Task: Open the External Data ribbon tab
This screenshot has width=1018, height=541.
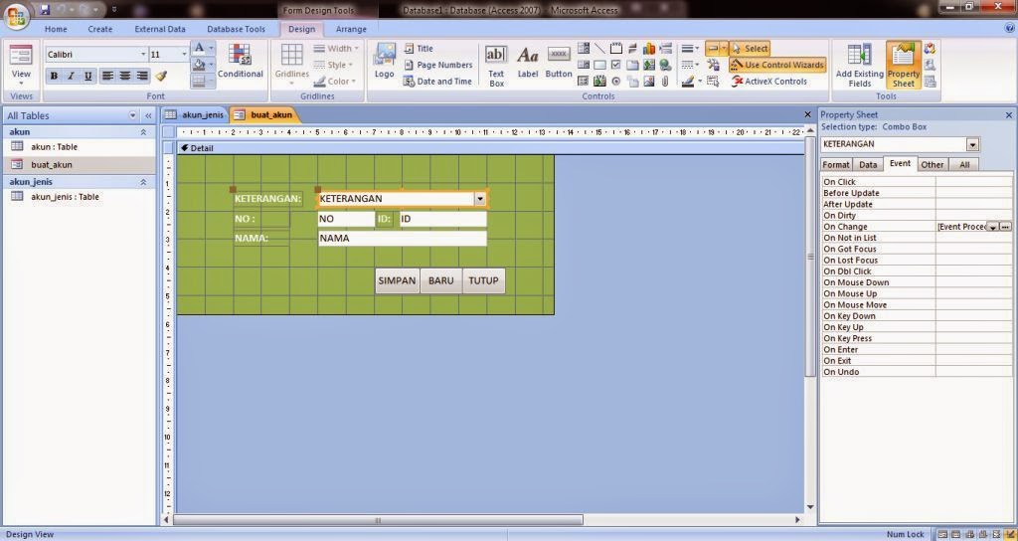Action: [160, 29]
